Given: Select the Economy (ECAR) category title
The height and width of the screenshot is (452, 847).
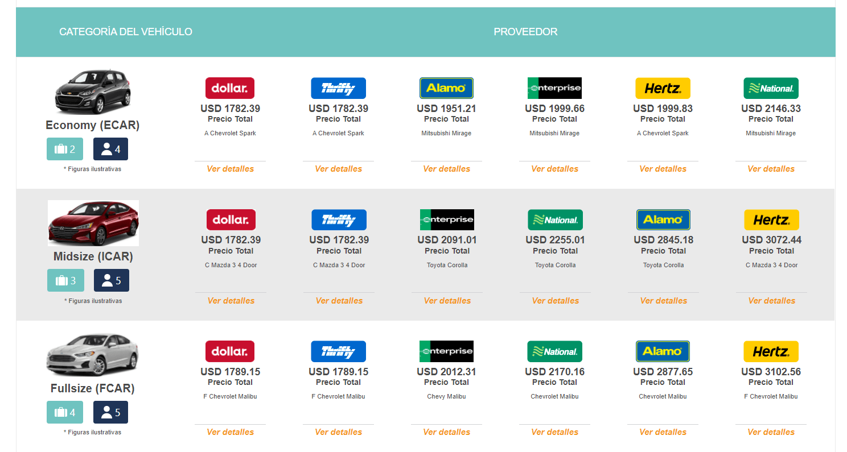Looking at the screenshot, I should (x=93, y=125).
